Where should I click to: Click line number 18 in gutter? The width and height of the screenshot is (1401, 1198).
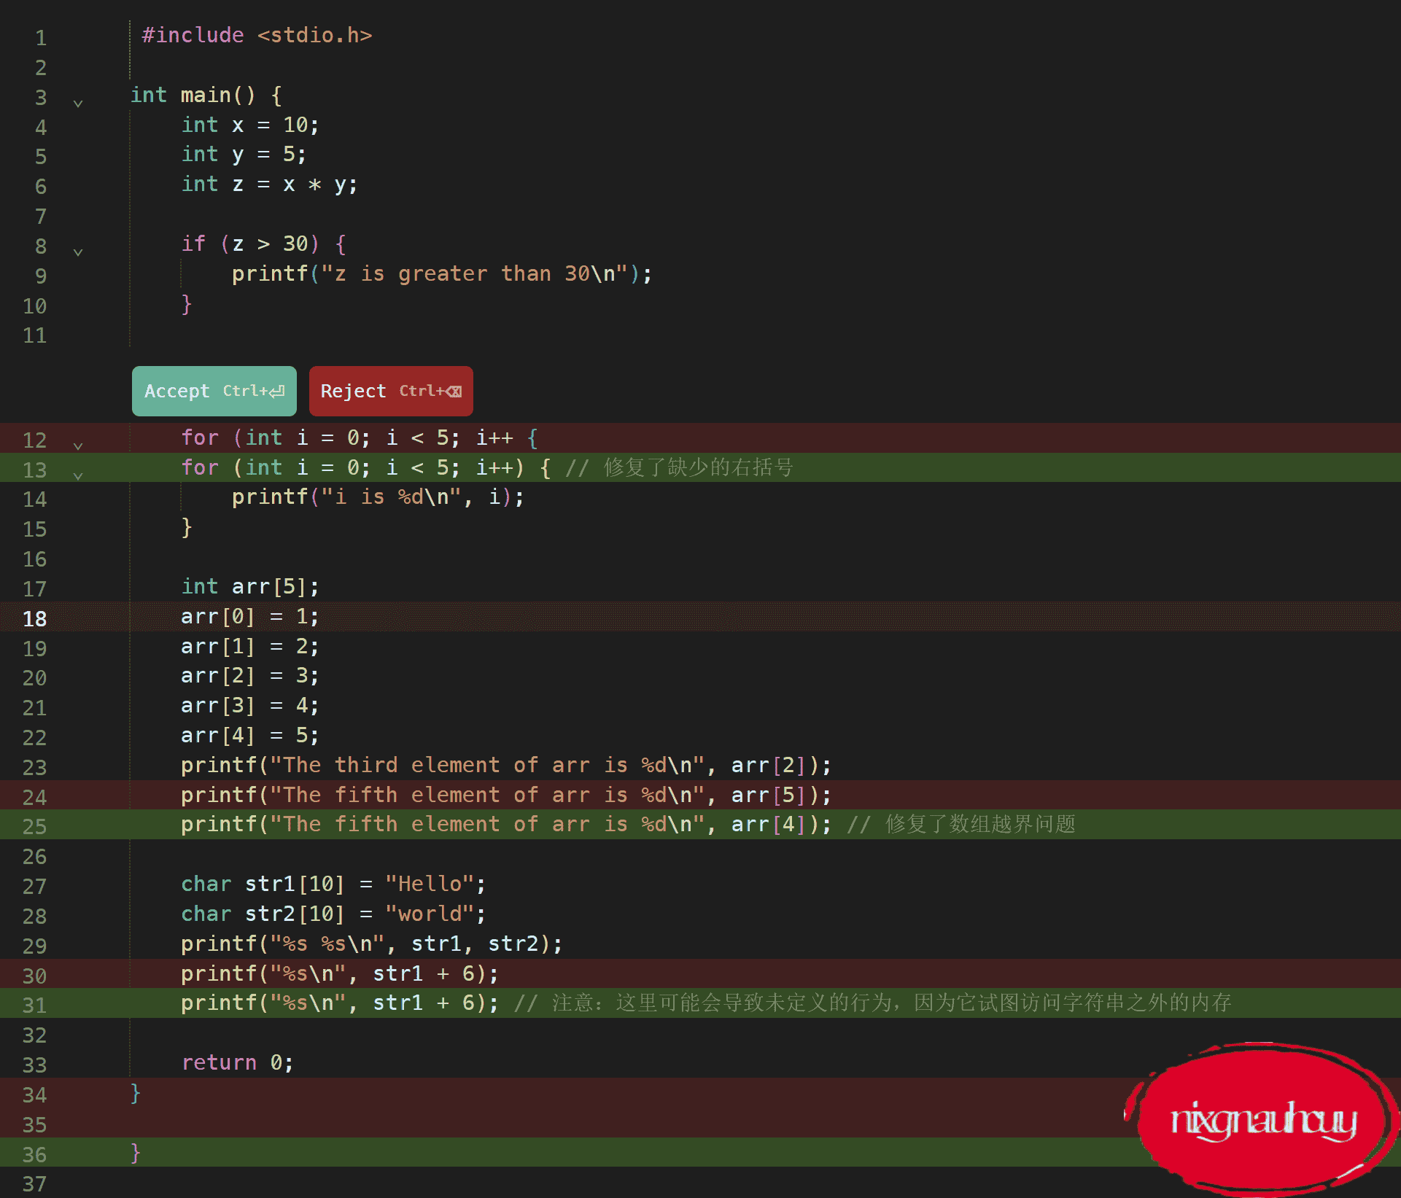(34, 618)
